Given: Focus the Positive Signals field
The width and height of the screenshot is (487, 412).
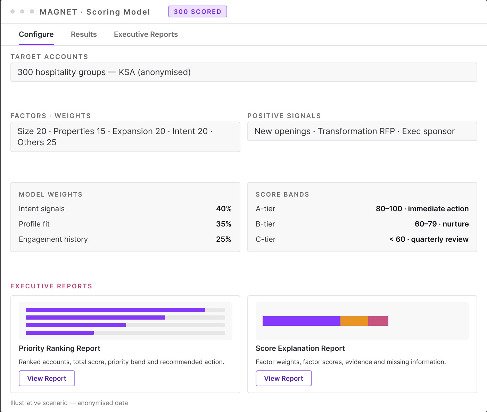Looking at the screenshot, I should pos(362,131).
